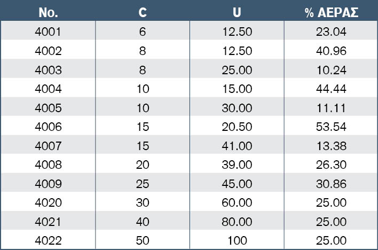
Task: Select the cell showing 4002
Action: [x=48, y=51]
